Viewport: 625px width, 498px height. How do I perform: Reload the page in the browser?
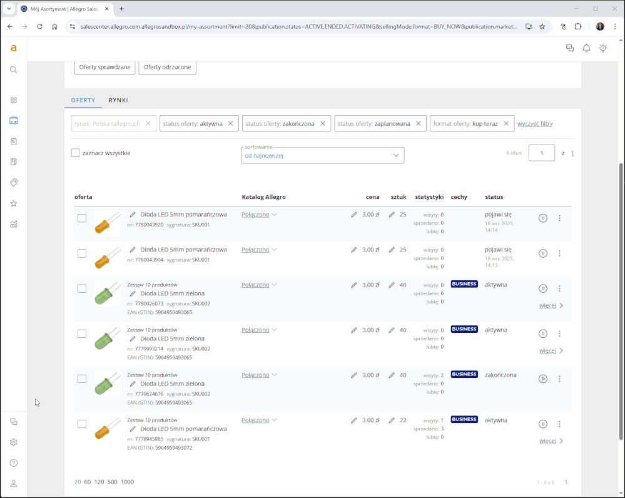tap(39, 27)
